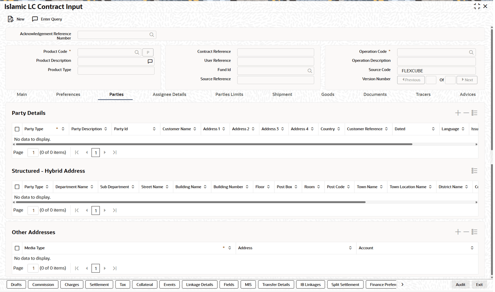Image resolution: width=495 pixels, height=292 pixels.
Task: Add a row to Other Addresses
Action: pos(458,232)
